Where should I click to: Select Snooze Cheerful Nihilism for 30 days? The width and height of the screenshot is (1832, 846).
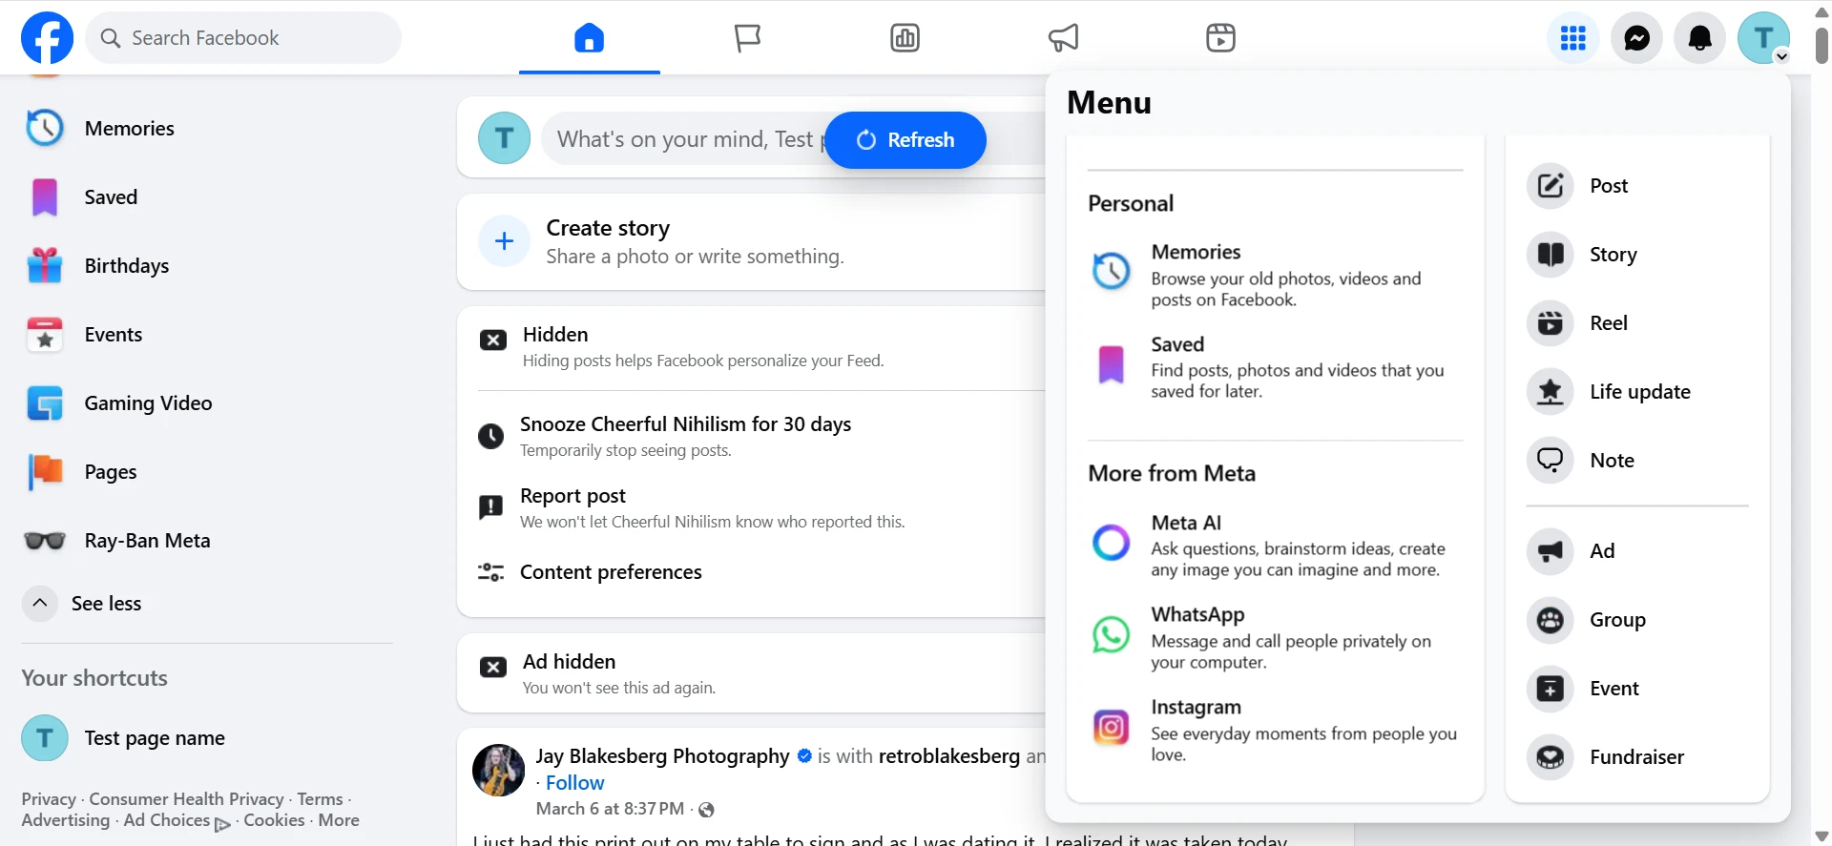click(x=684, y=424)
